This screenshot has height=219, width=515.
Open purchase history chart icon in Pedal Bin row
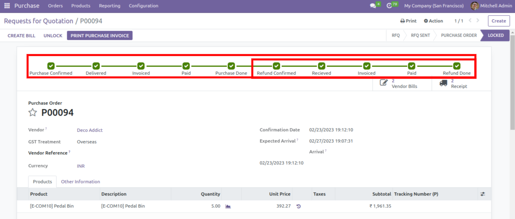tap(228, 206)
